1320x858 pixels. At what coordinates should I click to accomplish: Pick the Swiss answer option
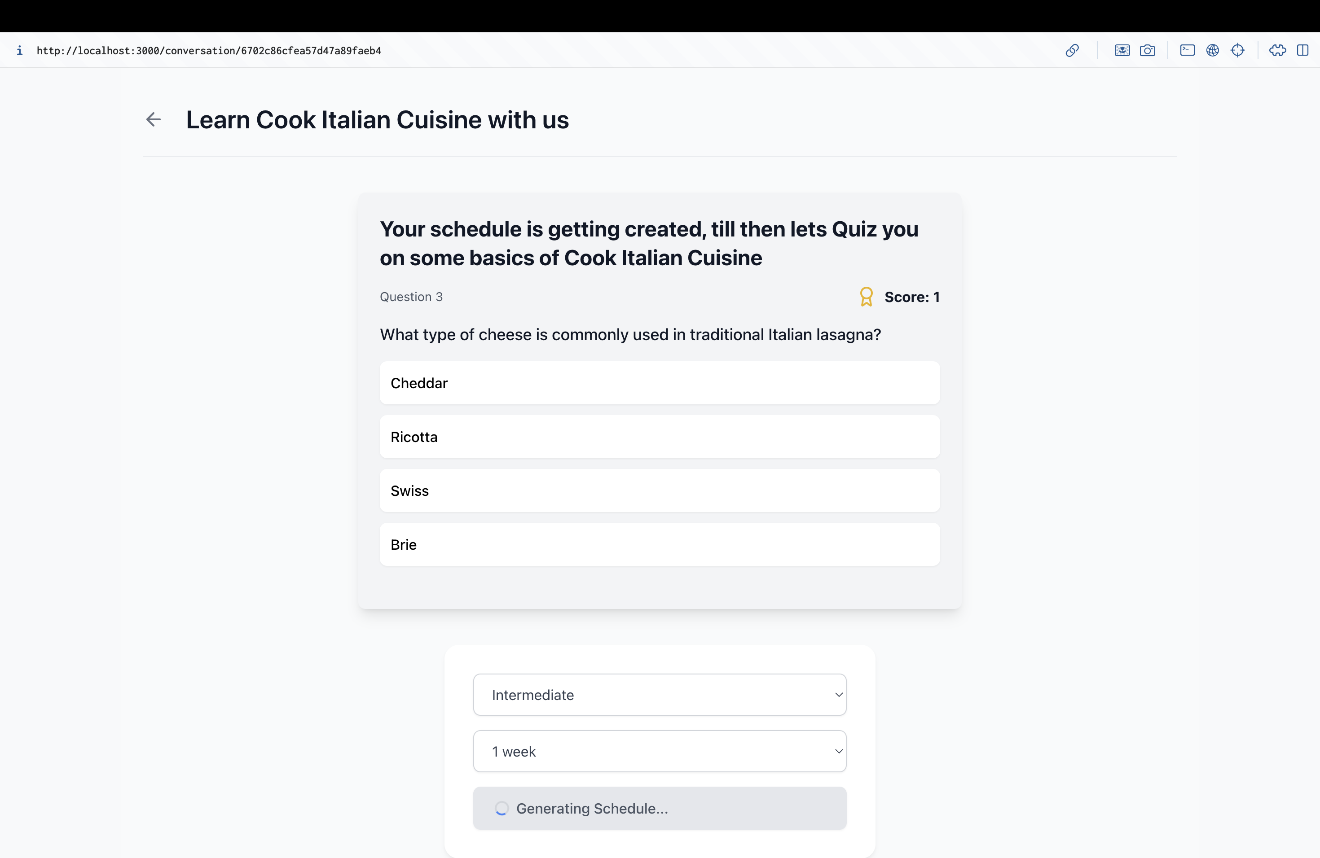(660, 490)
